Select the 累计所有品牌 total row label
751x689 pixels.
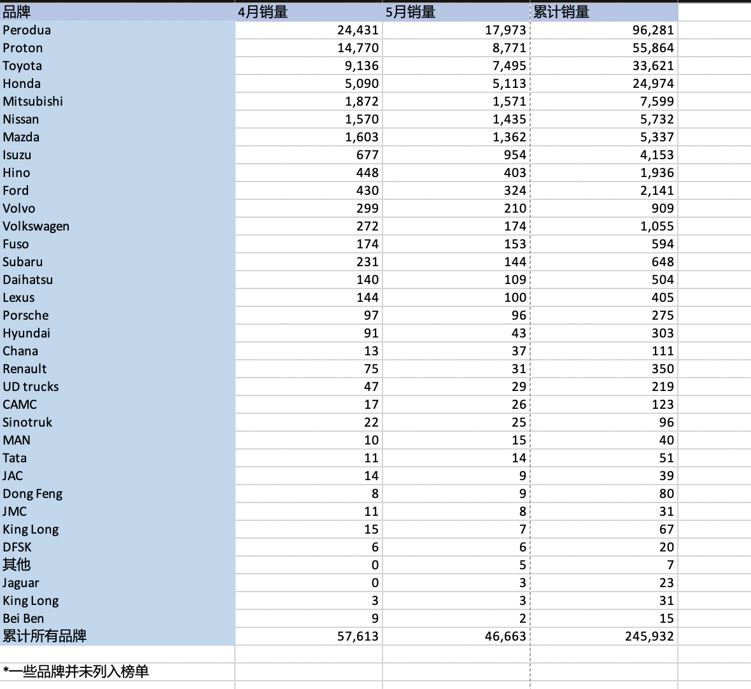click(x=118, y=636)
